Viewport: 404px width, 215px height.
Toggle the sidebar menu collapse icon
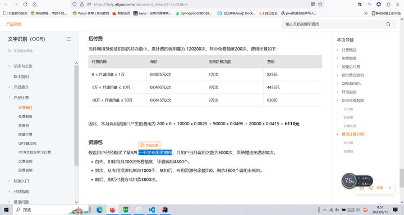click(x=69, y=39)
